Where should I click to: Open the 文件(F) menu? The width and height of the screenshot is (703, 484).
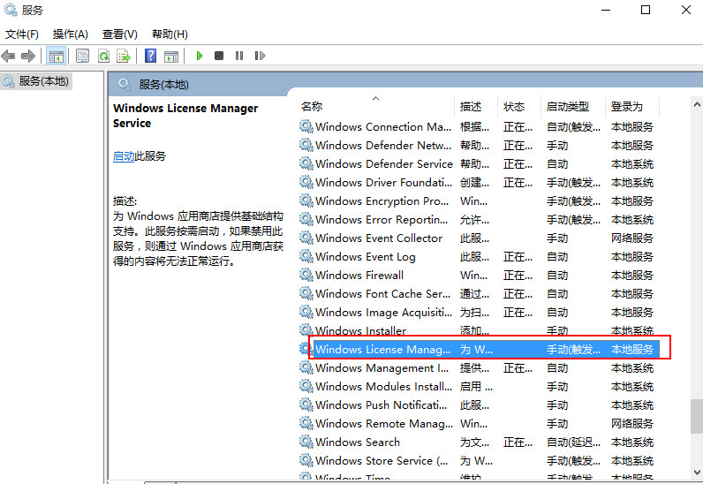click(21, 34)
